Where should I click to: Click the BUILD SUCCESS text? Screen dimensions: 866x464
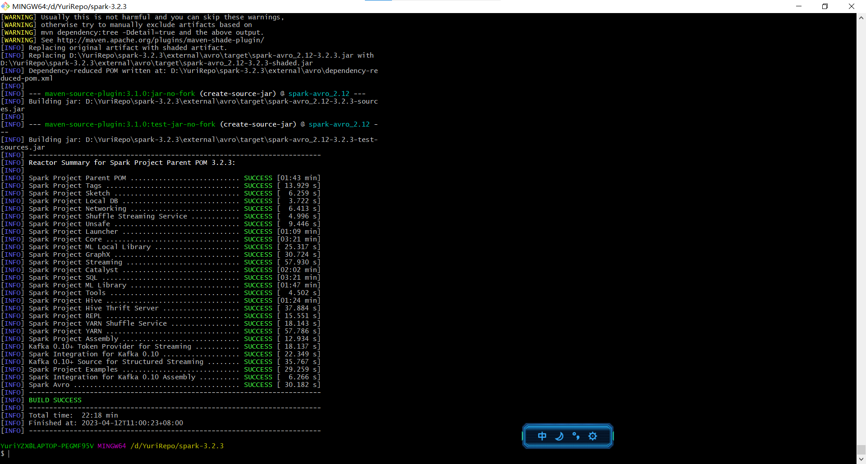(x=55, y=400)
